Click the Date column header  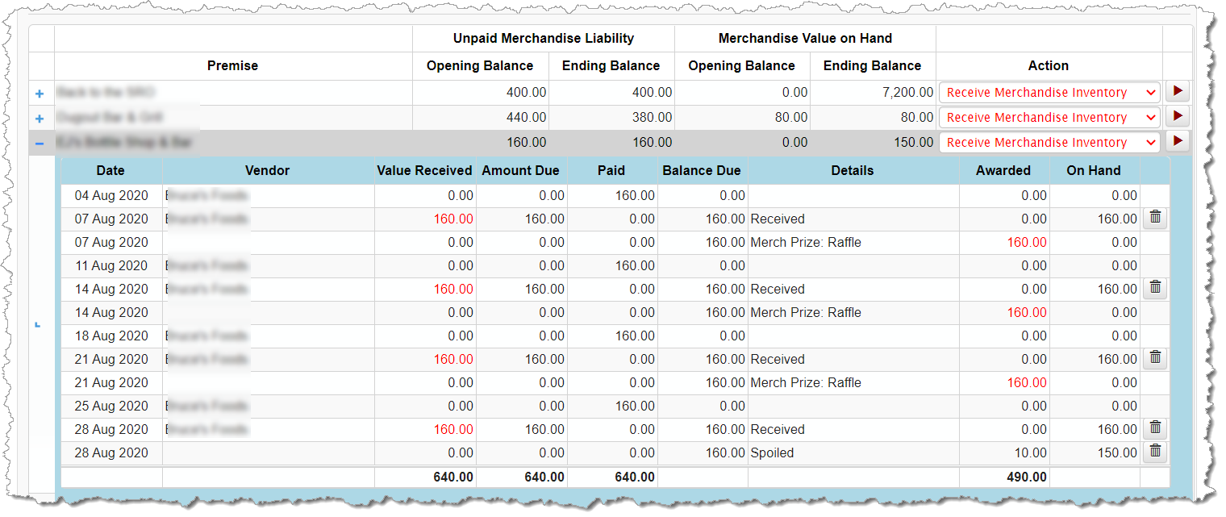click(x=111, y=171)
